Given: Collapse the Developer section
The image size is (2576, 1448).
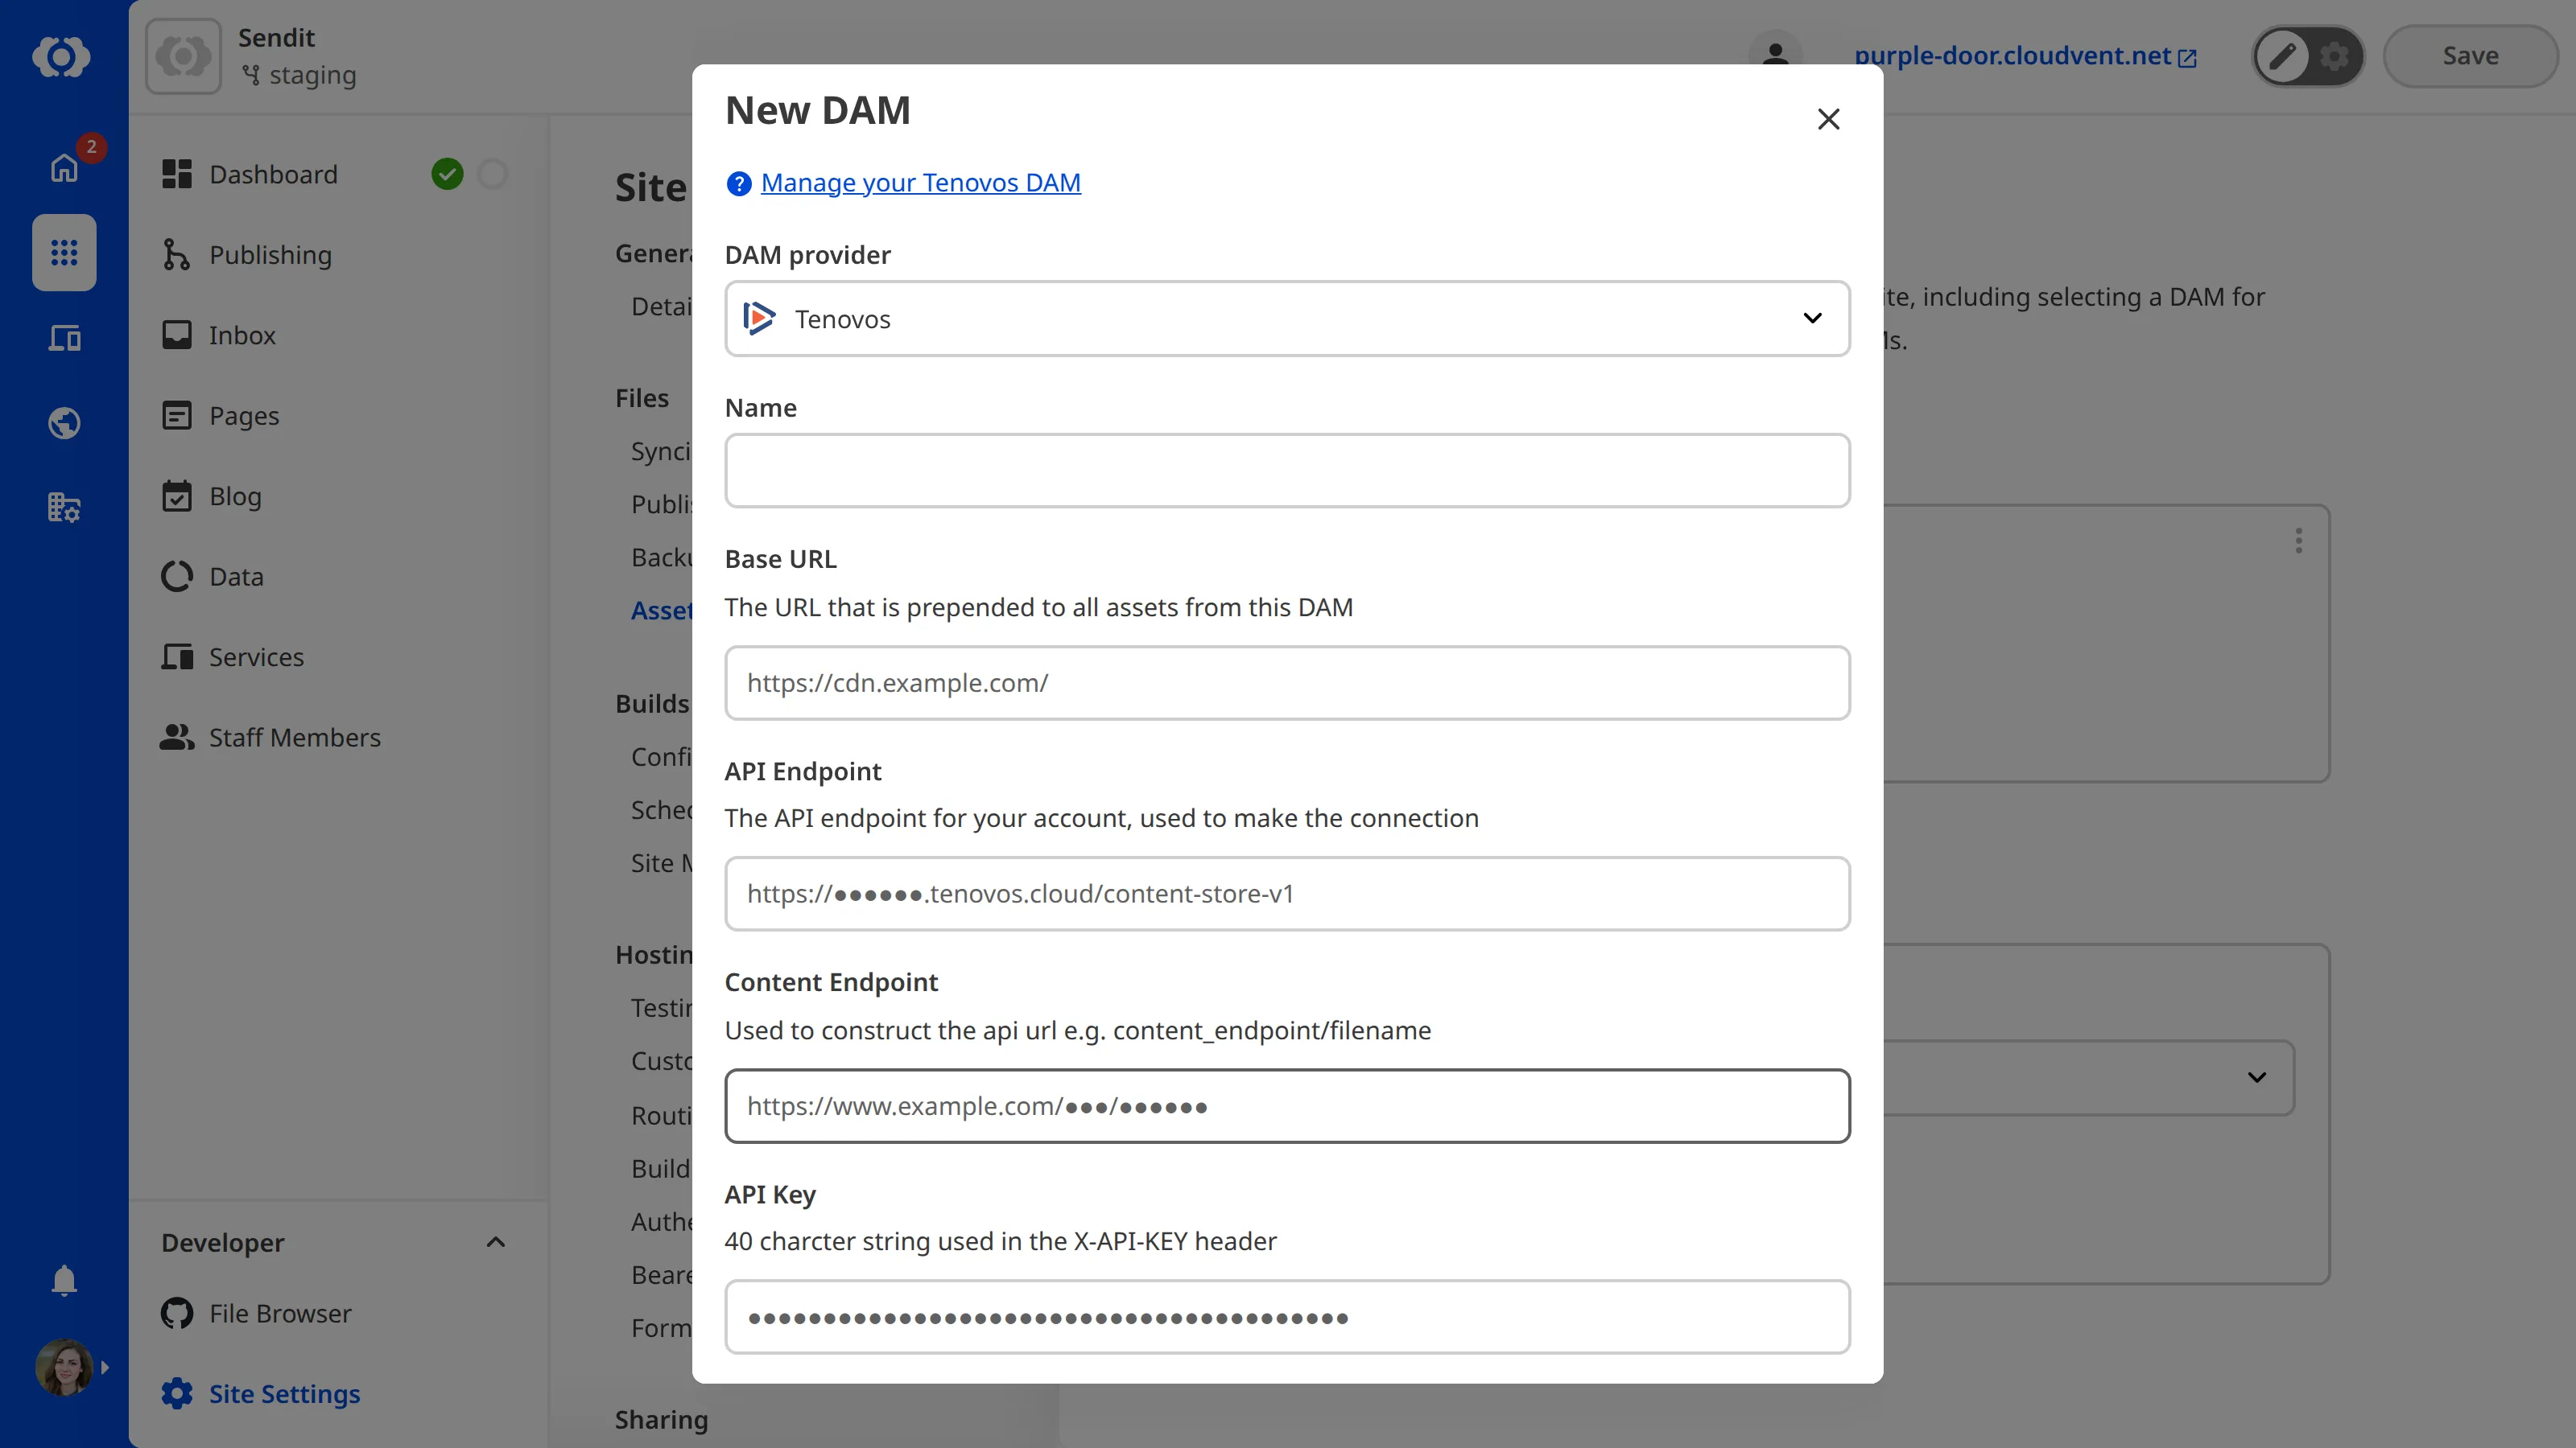Looking at the screenshot, I should [x=495, y=1242].
